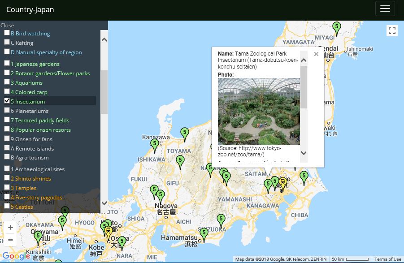Screen dimensions: 404x263
Task: Select Popular onsen resorts category
Action: click(x=43, y=130)
